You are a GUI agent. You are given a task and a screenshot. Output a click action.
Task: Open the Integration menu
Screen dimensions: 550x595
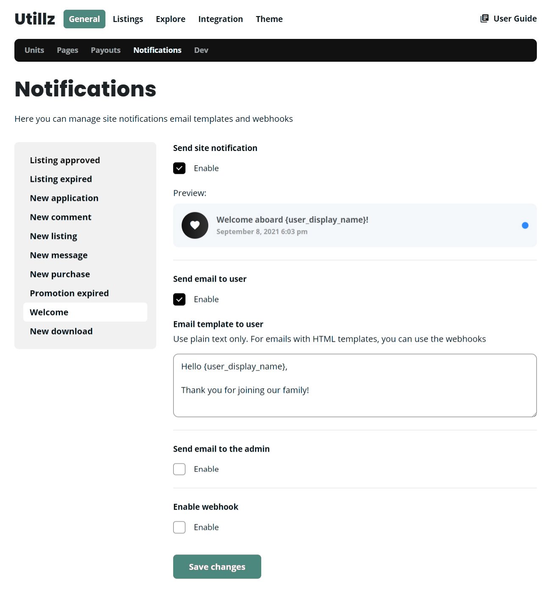(x=220, y=19)
